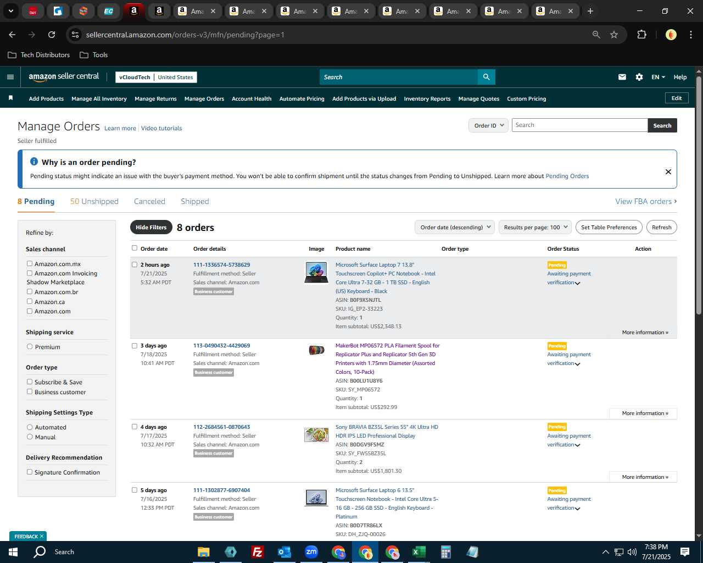Open Zoom from the taskbar
Viewport: 703px width, 563px height.
pyautogui.click(x=311, y=552)
